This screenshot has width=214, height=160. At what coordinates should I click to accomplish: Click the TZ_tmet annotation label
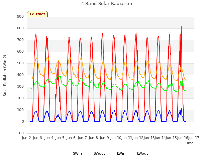coord(37,14)
